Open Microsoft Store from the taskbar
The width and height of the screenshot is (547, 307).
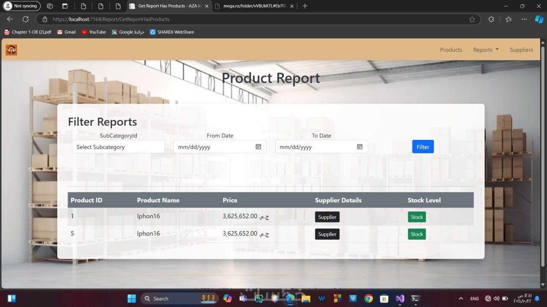384,298
